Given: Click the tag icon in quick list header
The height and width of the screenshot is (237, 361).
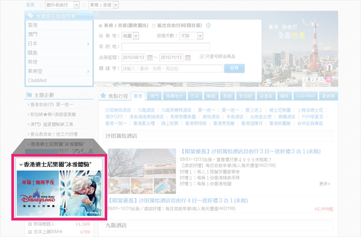Looking at the screenshot, I should [x=31, y=15].
